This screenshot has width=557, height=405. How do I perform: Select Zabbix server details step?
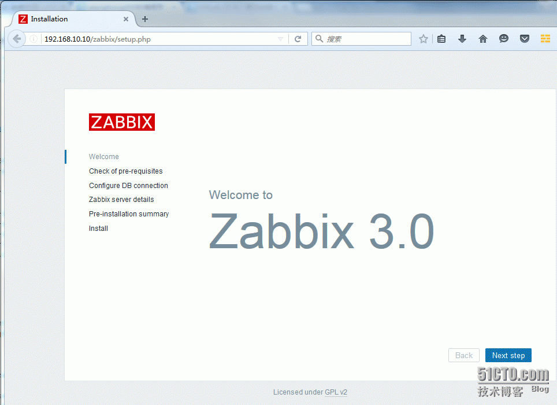pos(121,200)
